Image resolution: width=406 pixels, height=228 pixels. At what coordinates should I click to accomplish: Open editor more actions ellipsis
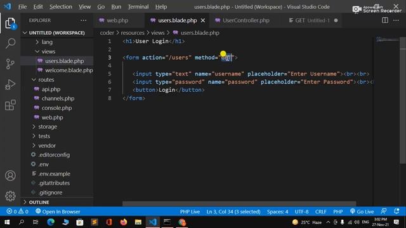pos(396,20)
